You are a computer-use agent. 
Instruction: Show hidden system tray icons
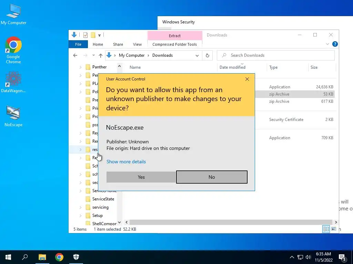click(x=292, y=257)
